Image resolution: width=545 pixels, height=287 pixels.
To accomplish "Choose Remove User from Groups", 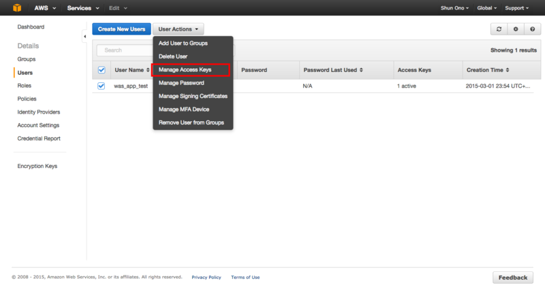I will pyautogui.click(x=193, y=122).
